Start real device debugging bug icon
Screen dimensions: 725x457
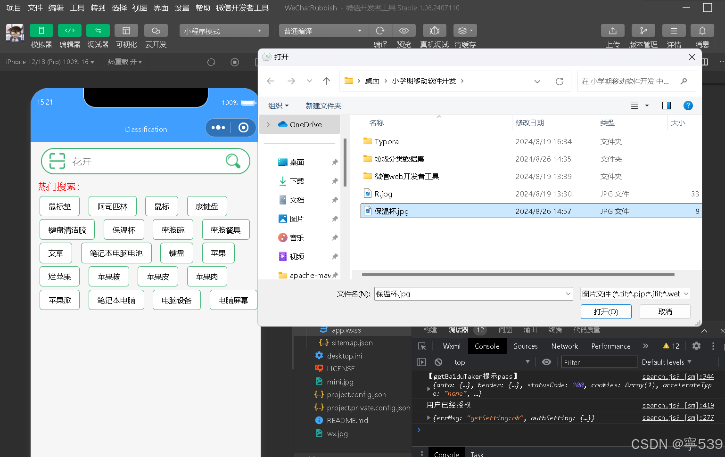pos(435,31)
